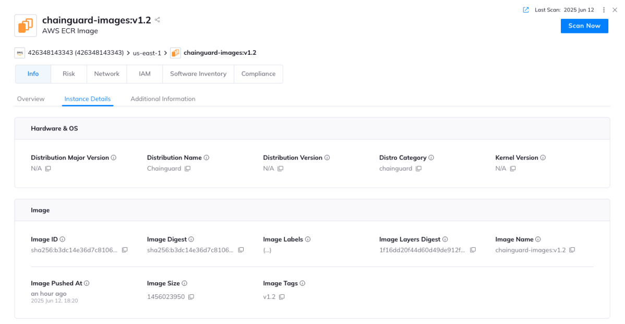Click ECR image icon in breadcrumb

coord(175,53)
